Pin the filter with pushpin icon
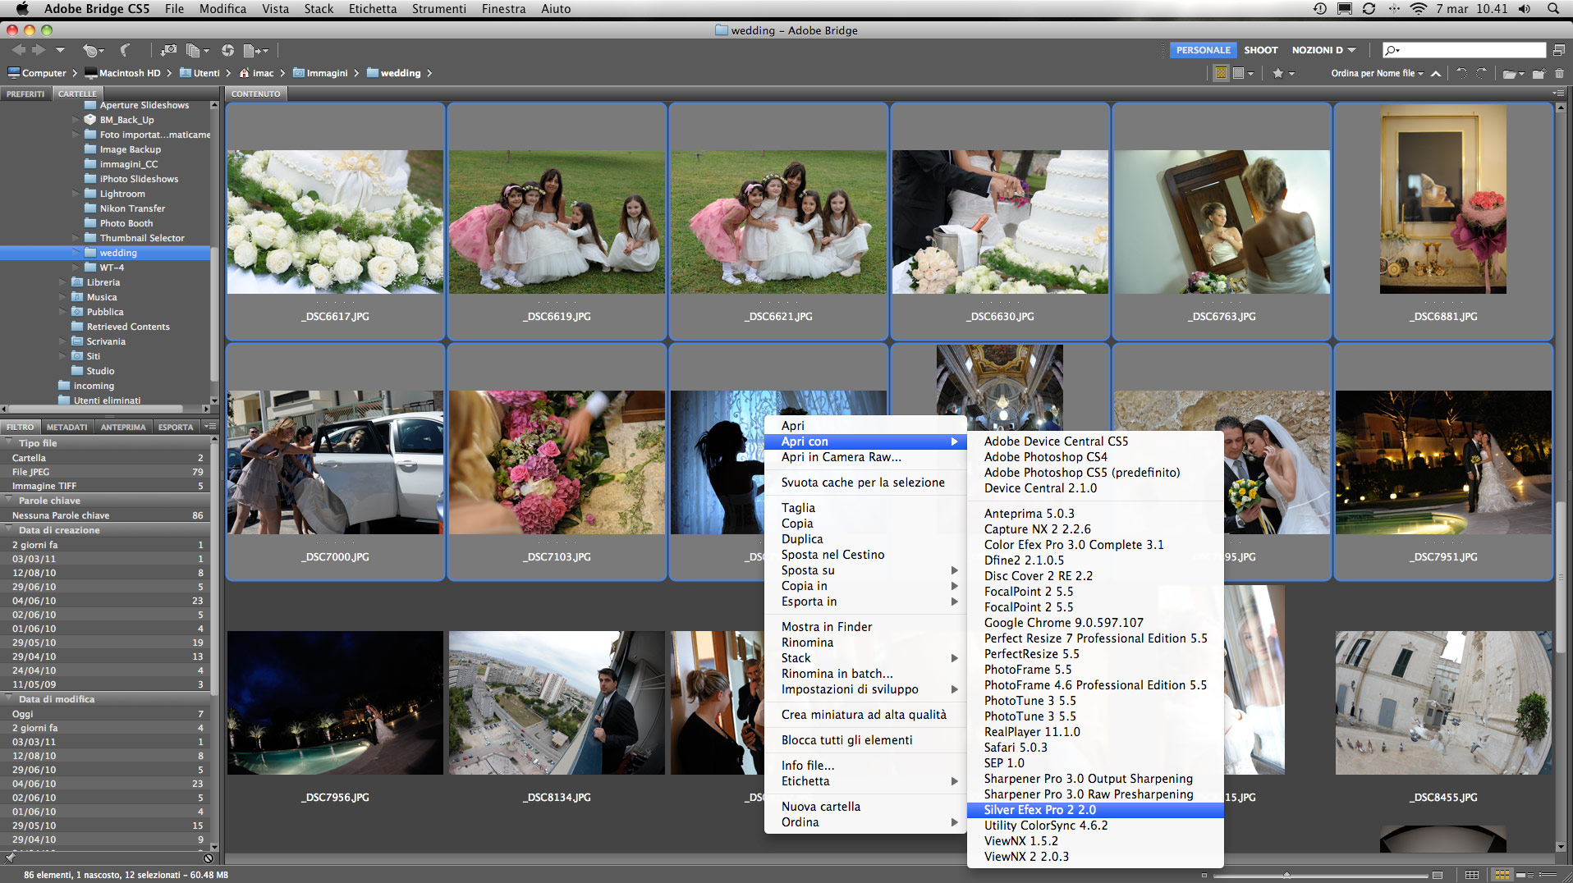This screenshot has width=1573, height=883. coord(10,858)
